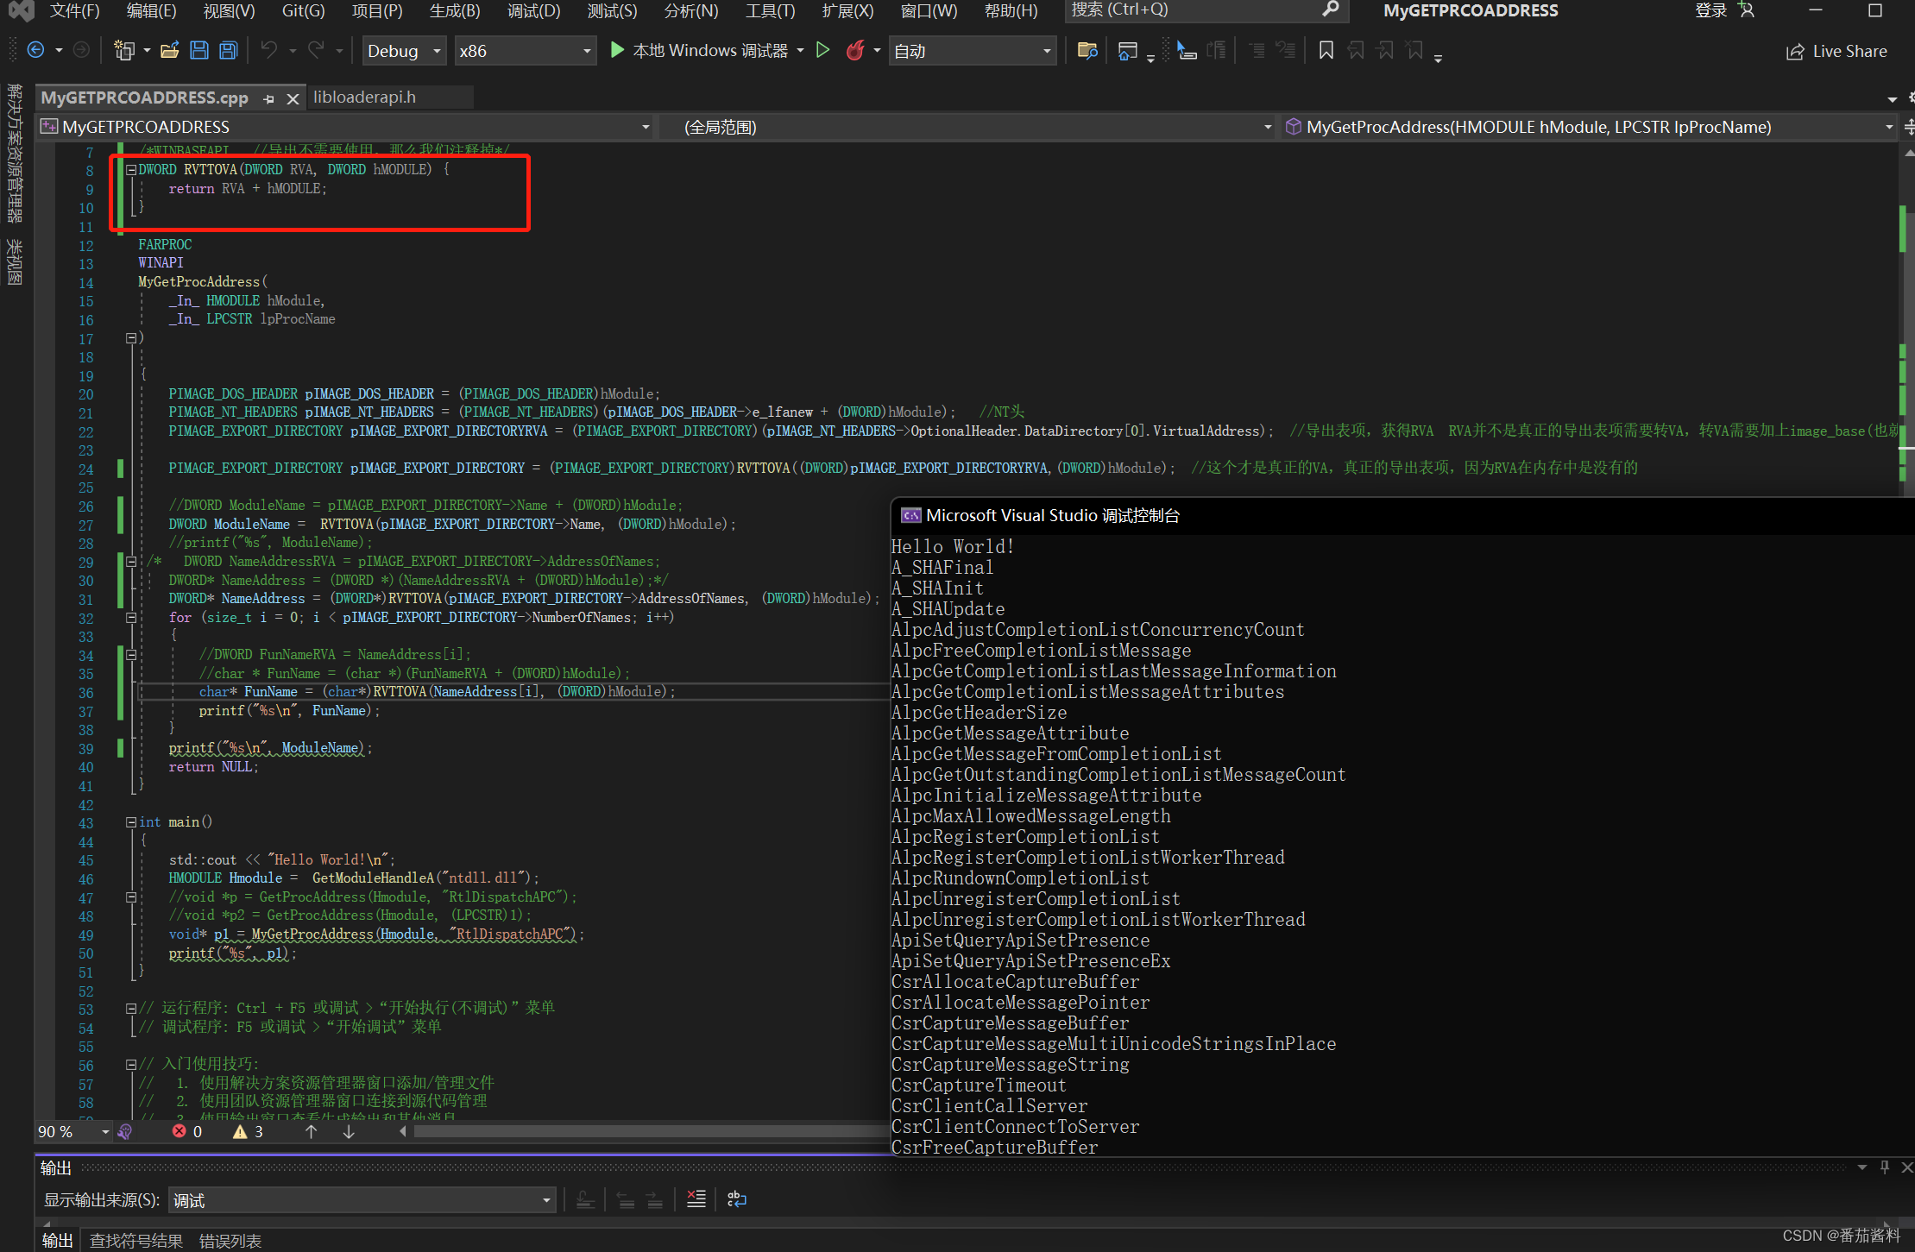Toggle pin on MyGETPRCOADDRESS.cpp tab
The image size is (1915, 1252).
click(269, 98)
